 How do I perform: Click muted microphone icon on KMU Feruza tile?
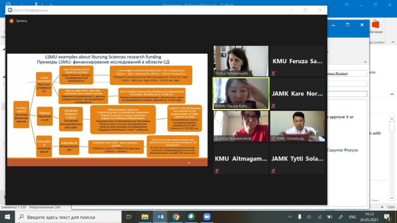pyautogui.click(x=274, y=73)
